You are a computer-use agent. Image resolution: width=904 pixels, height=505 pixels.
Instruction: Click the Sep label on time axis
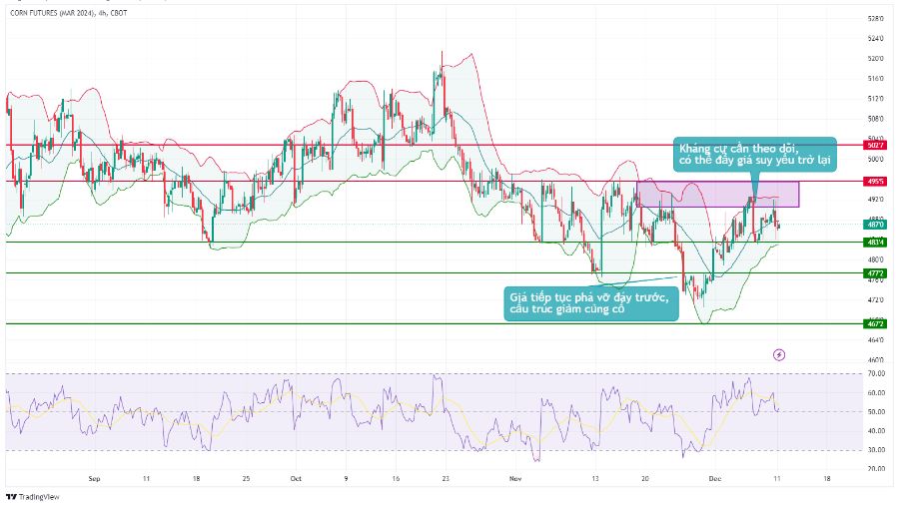pyautogui.click(x=95, y=478)
